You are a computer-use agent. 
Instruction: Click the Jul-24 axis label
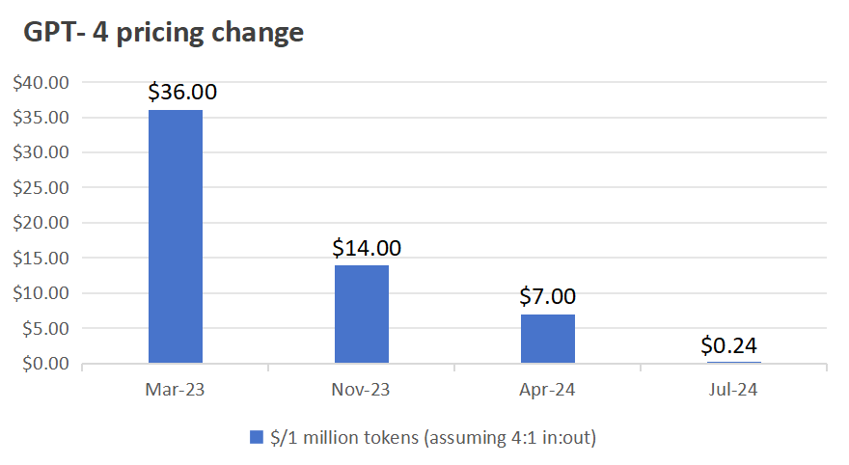click(x=733, y=390)
